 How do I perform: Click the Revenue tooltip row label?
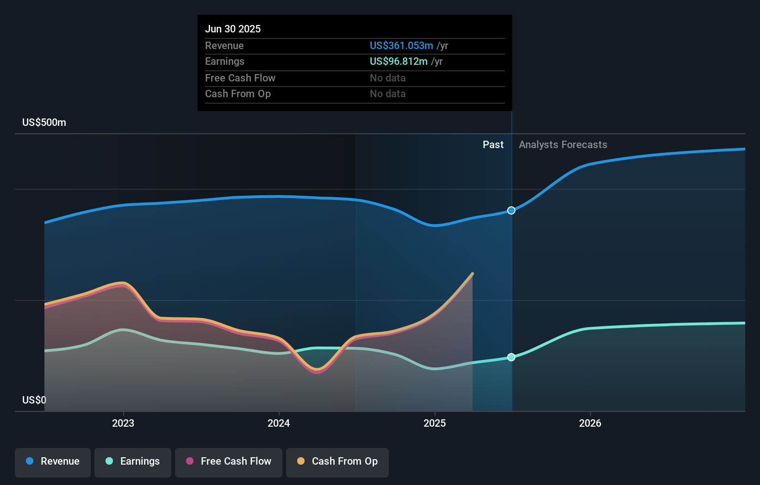[224, 46]
